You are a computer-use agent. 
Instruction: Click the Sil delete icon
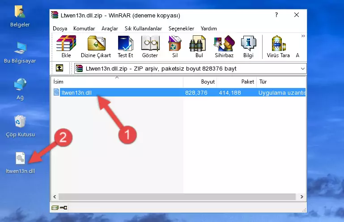175,47
